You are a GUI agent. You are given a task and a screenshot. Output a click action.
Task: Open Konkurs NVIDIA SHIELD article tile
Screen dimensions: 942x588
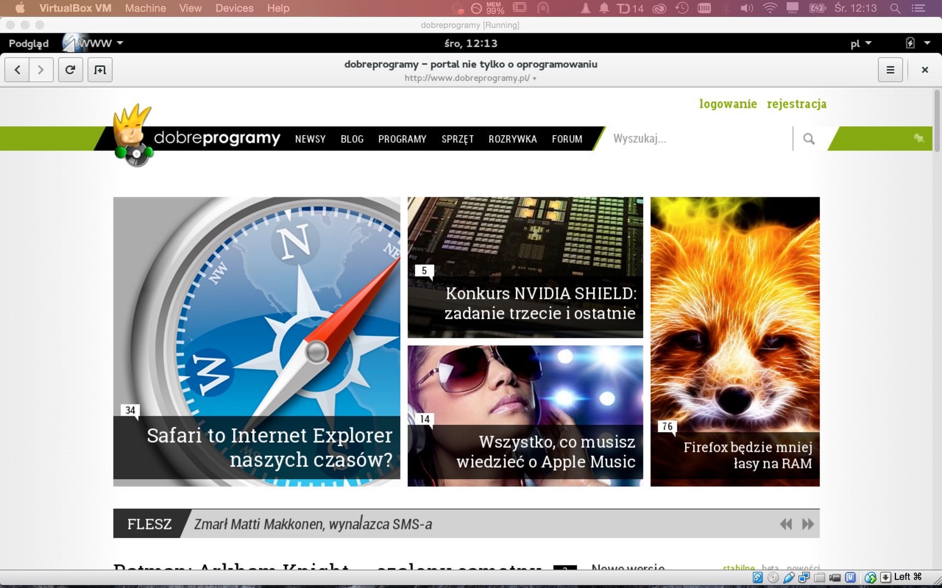tap(525, 267)
